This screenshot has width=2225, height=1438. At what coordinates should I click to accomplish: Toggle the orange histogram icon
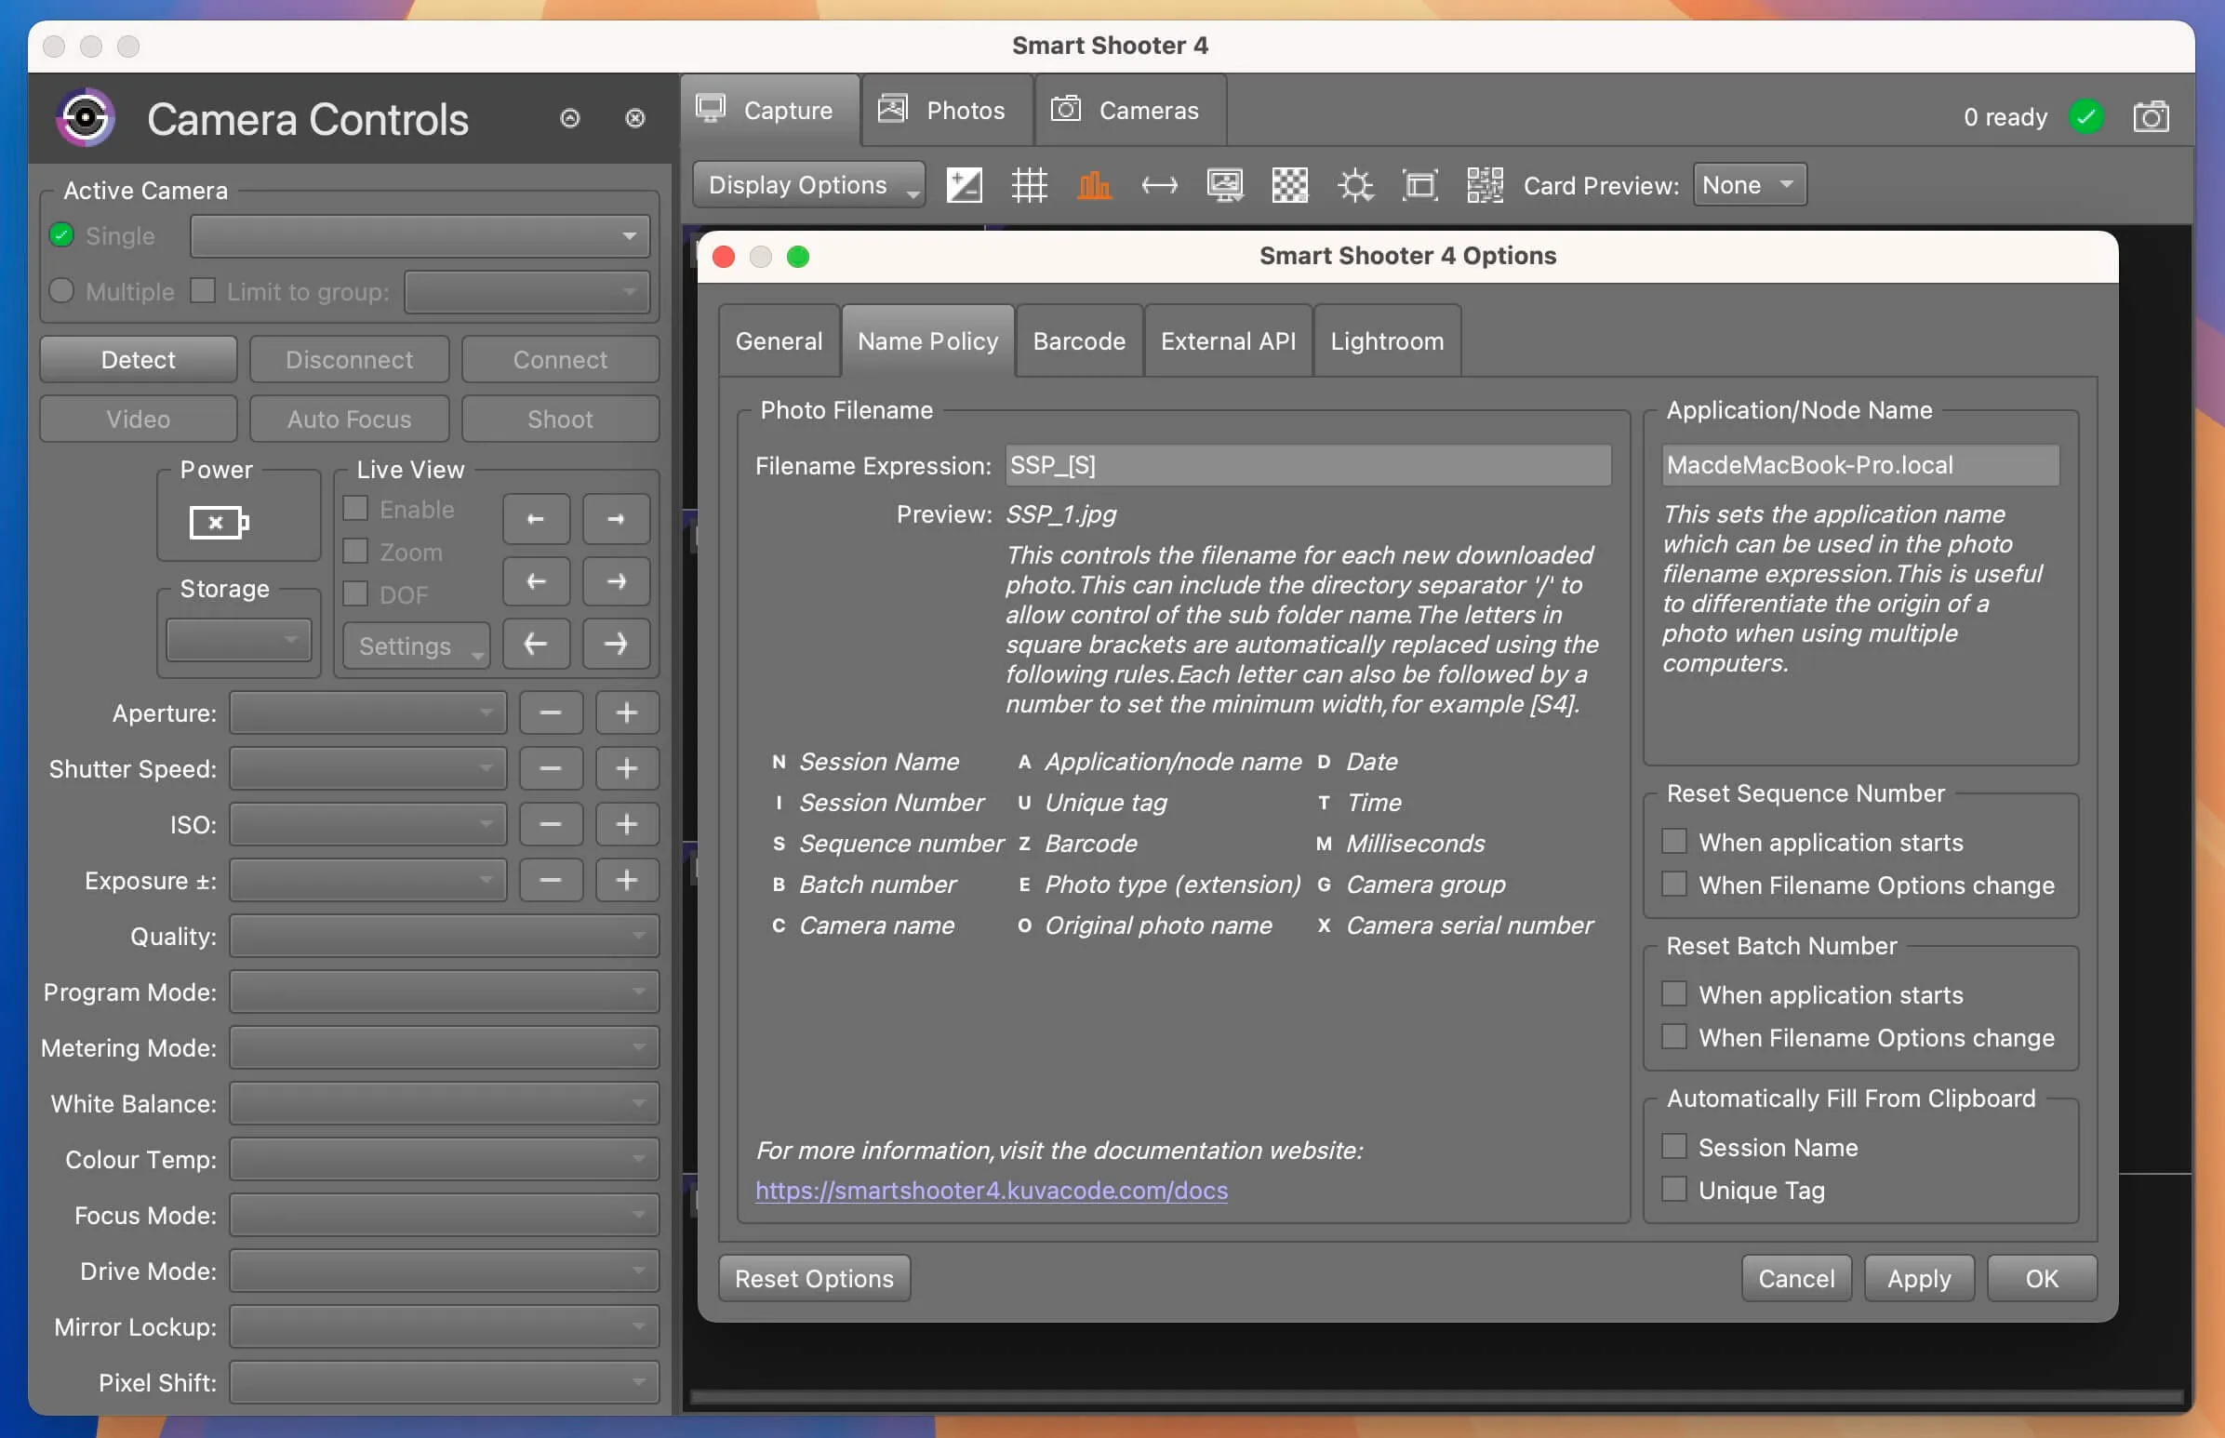[1094, 185]
